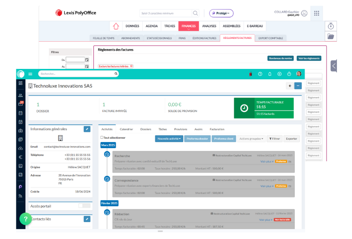Viewport: 352px width, 239px height.
Task: Open the Actions groupées dropdown
Action: pos(251,138)
